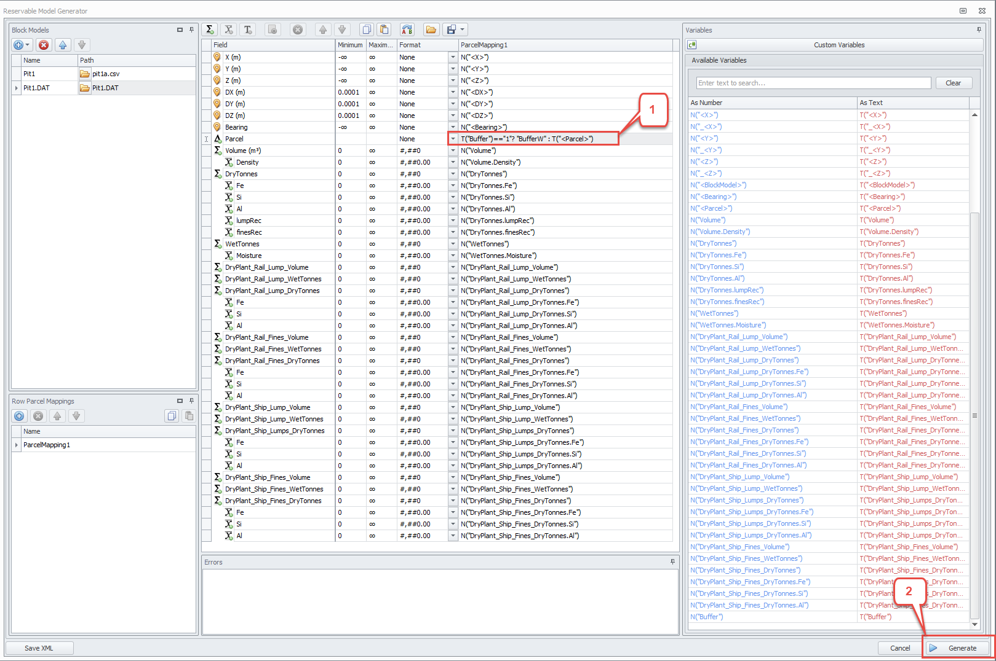Open Custom Variables
This screenshot has width=996, height=661.
839,45
